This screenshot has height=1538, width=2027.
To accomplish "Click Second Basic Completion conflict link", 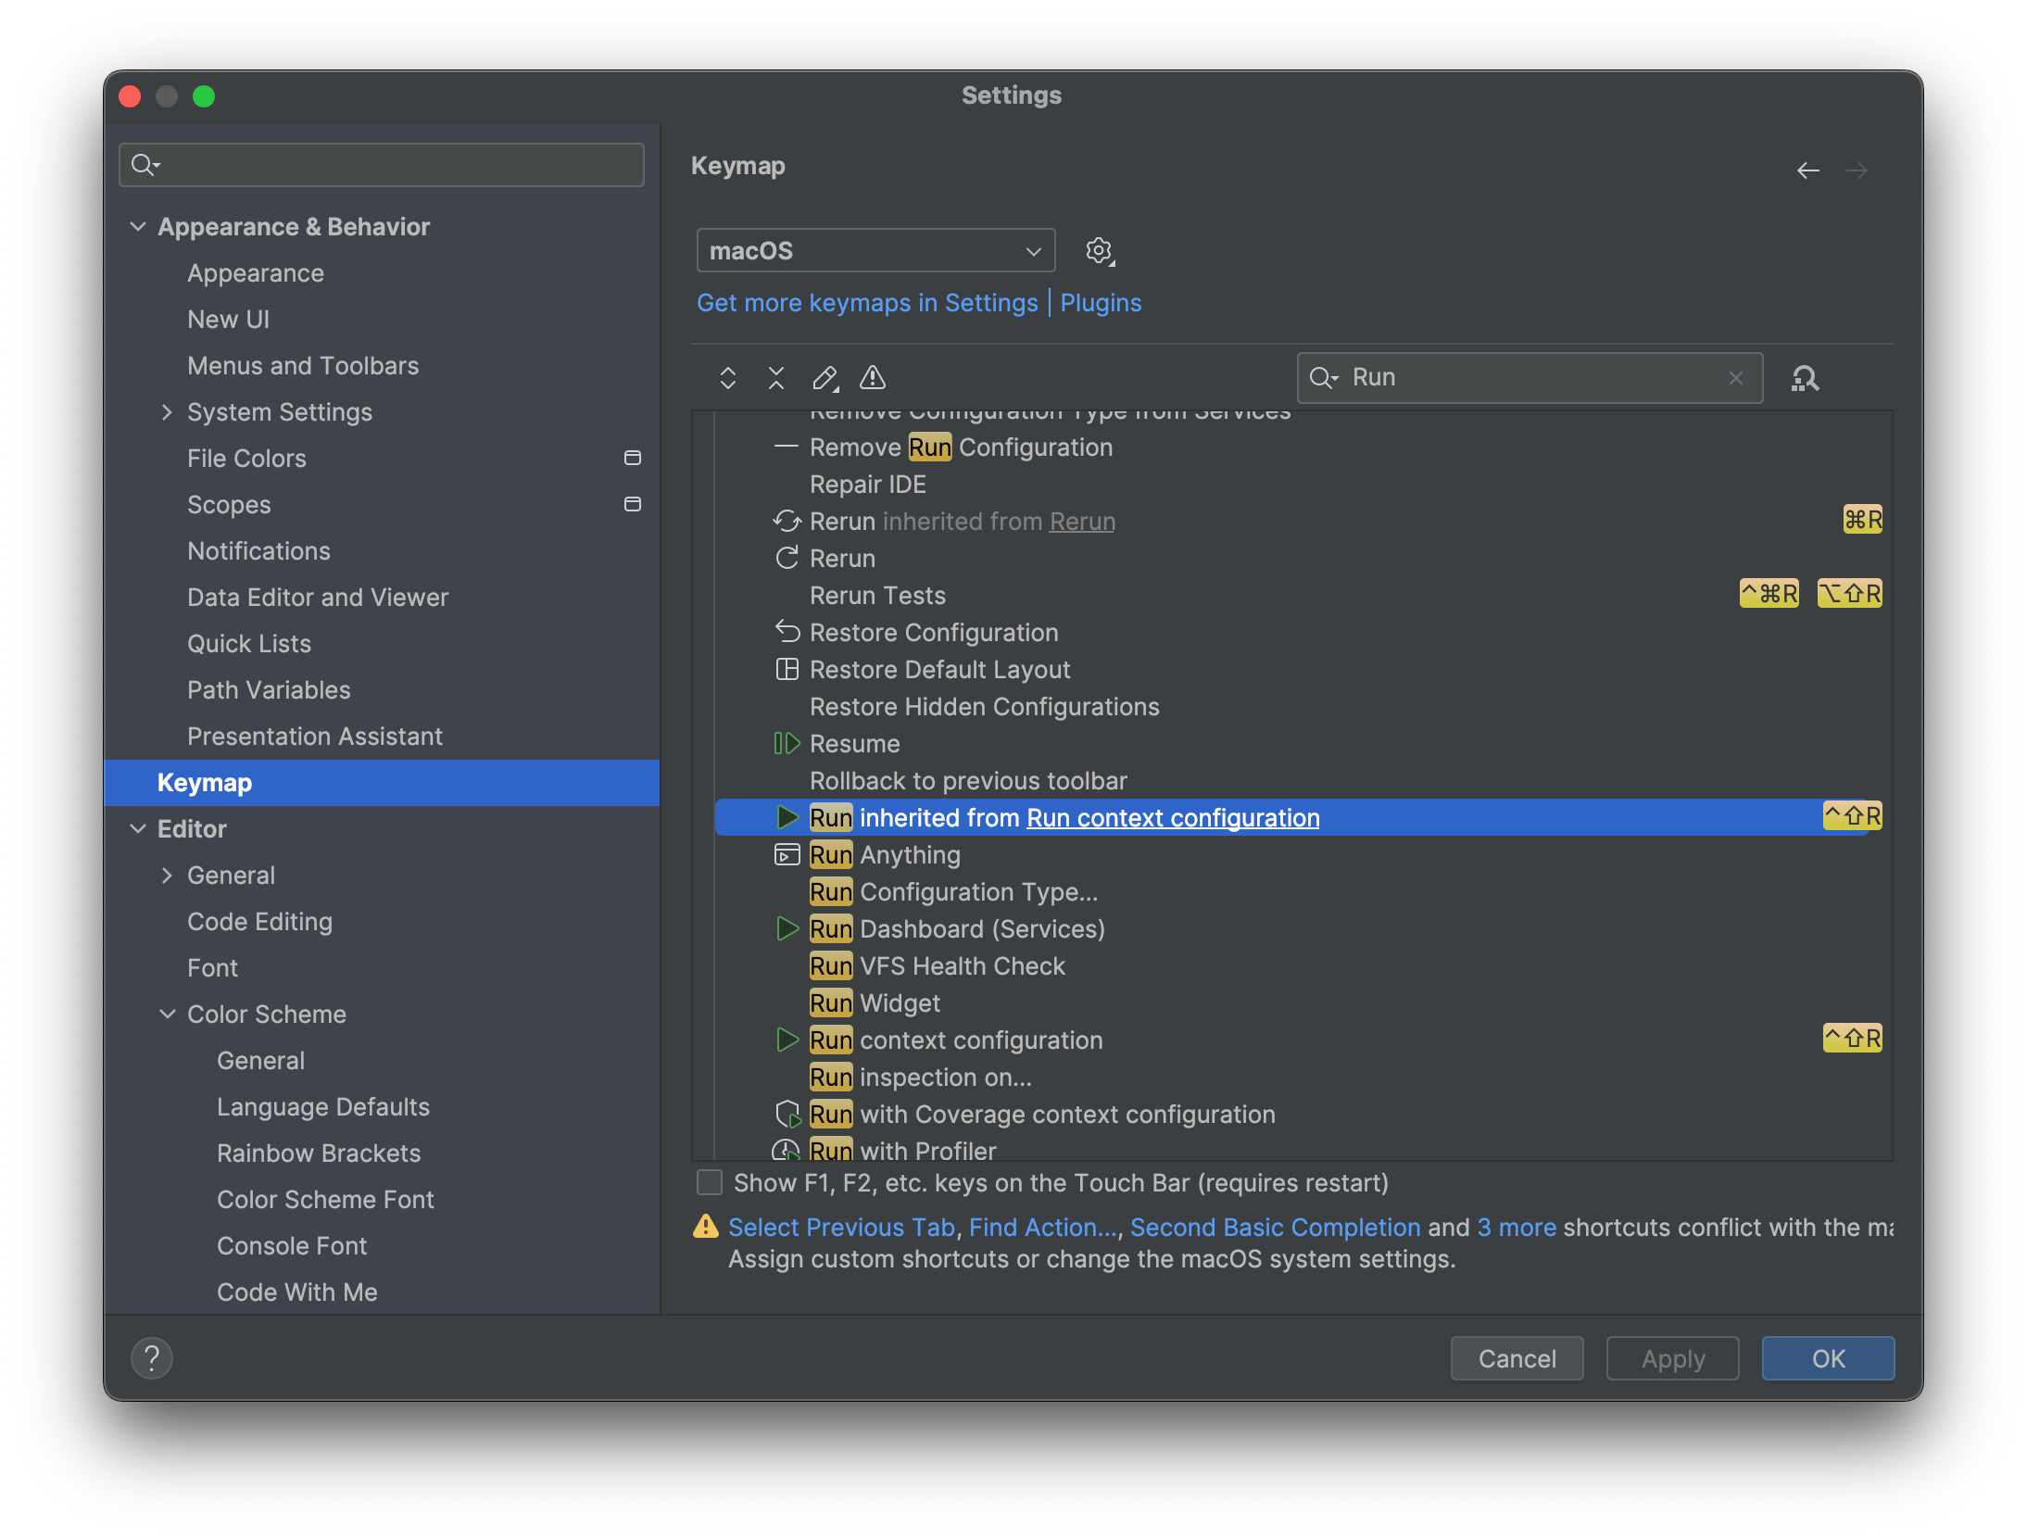I will click(1275, 1227).
